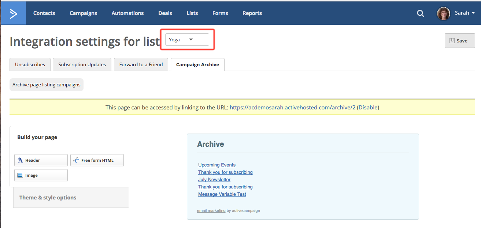Click the ActiveCampaign logo icon
This screenshot has width=481, height=228.
click(14, 13)
